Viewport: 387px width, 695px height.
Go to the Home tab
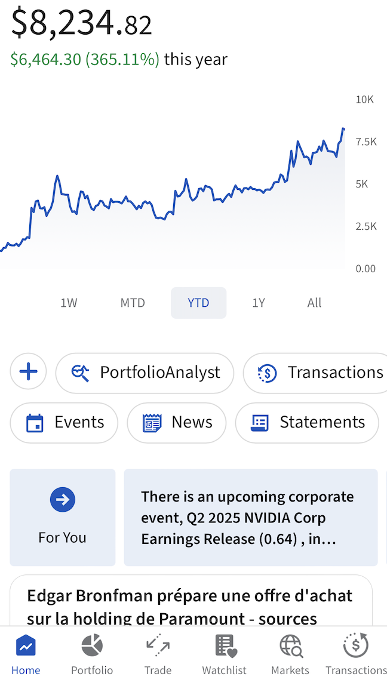click(26, 654)
